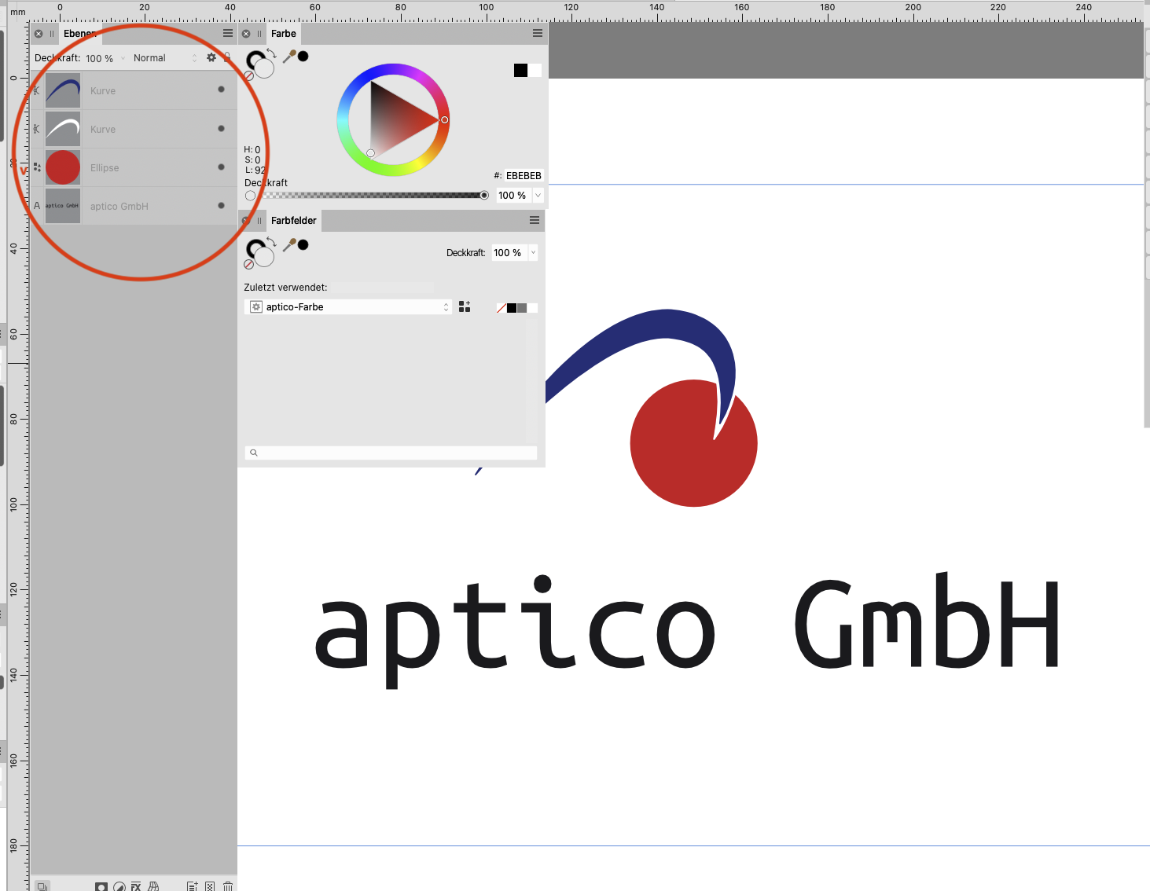Add a new layer in Ebenen footer

tap(193, 886)
